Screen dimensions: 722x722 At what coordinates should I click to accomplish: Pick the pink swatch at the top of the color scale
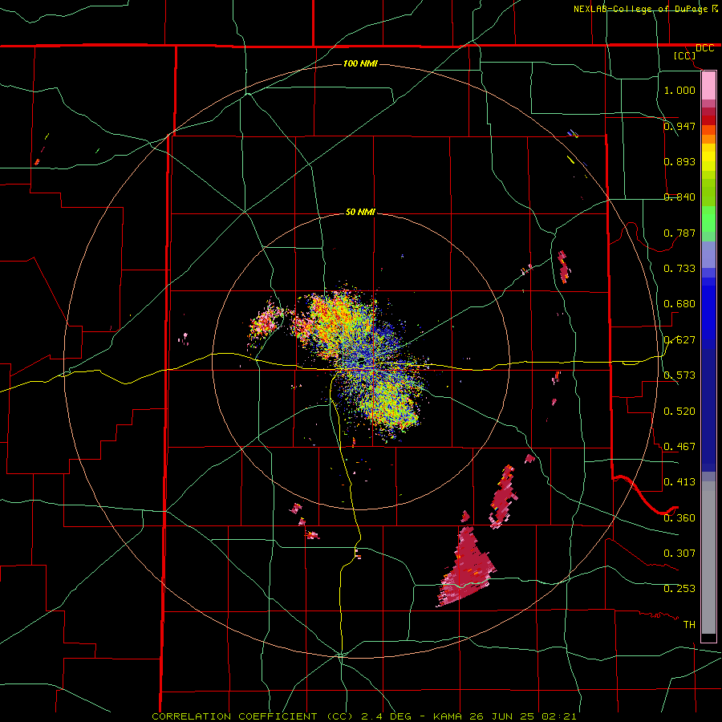click(x=708, y=86)
